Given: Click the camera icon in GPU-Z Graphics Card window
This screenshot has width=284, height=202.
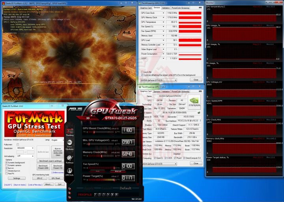Looking at the screenshot, I should pyautogui.click(x=200, y=91).
